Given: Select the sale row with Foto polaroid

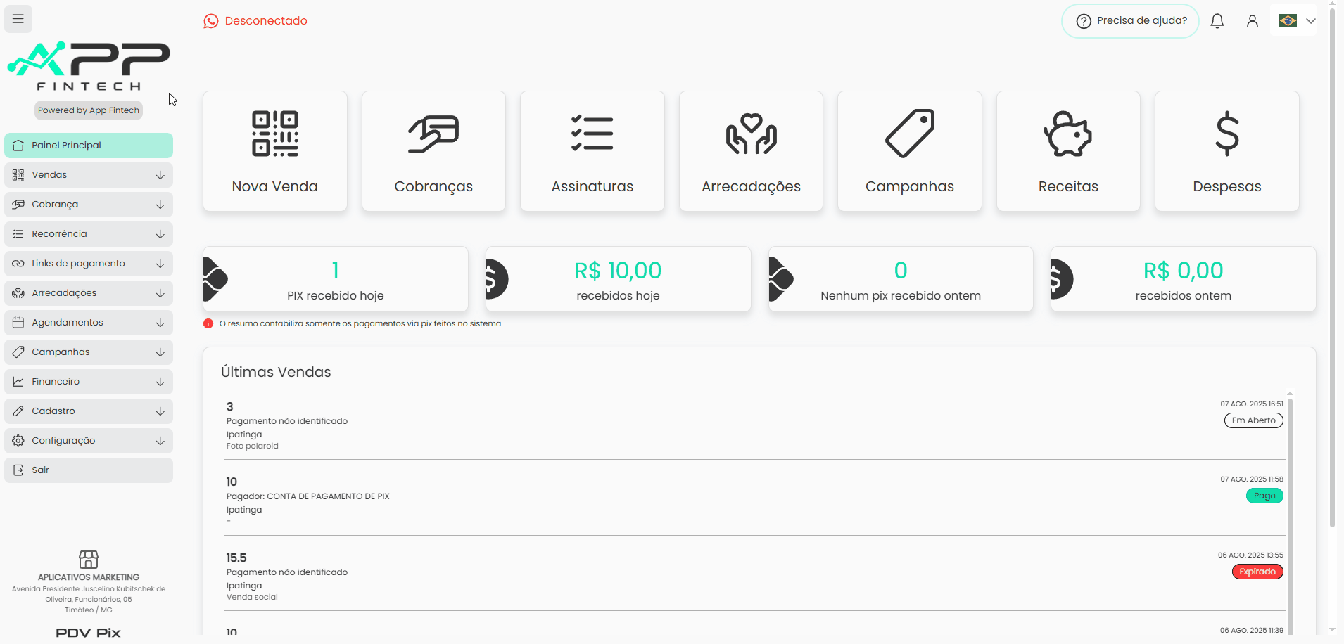Looking at the screenshot, I should point(754,426).
